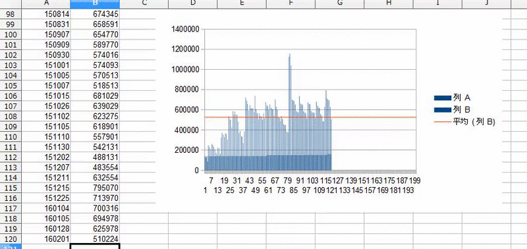
Task: Click cell containing 623275
Action: click(x=95, y=117)
